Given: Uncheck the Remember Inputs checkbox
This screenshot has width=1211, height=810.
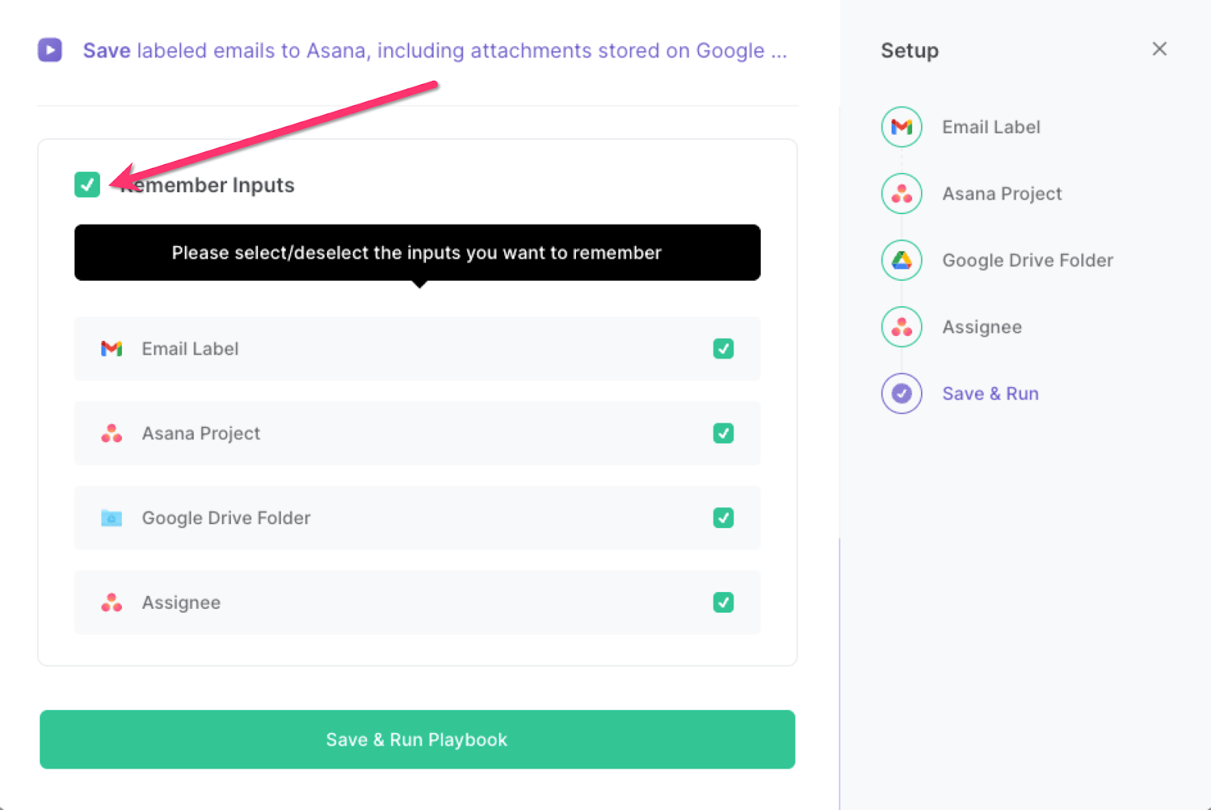Looking at the screenshot, I should [87, 185].
